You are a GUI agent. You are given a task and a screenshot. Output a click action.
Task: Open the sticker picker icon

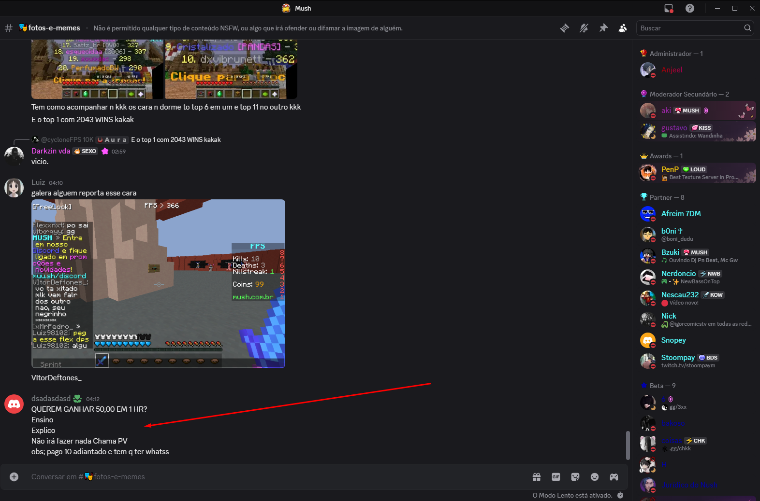click(x=575, y=477)
